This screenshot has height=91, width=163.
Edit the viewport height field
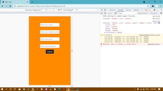pos(53,10)
